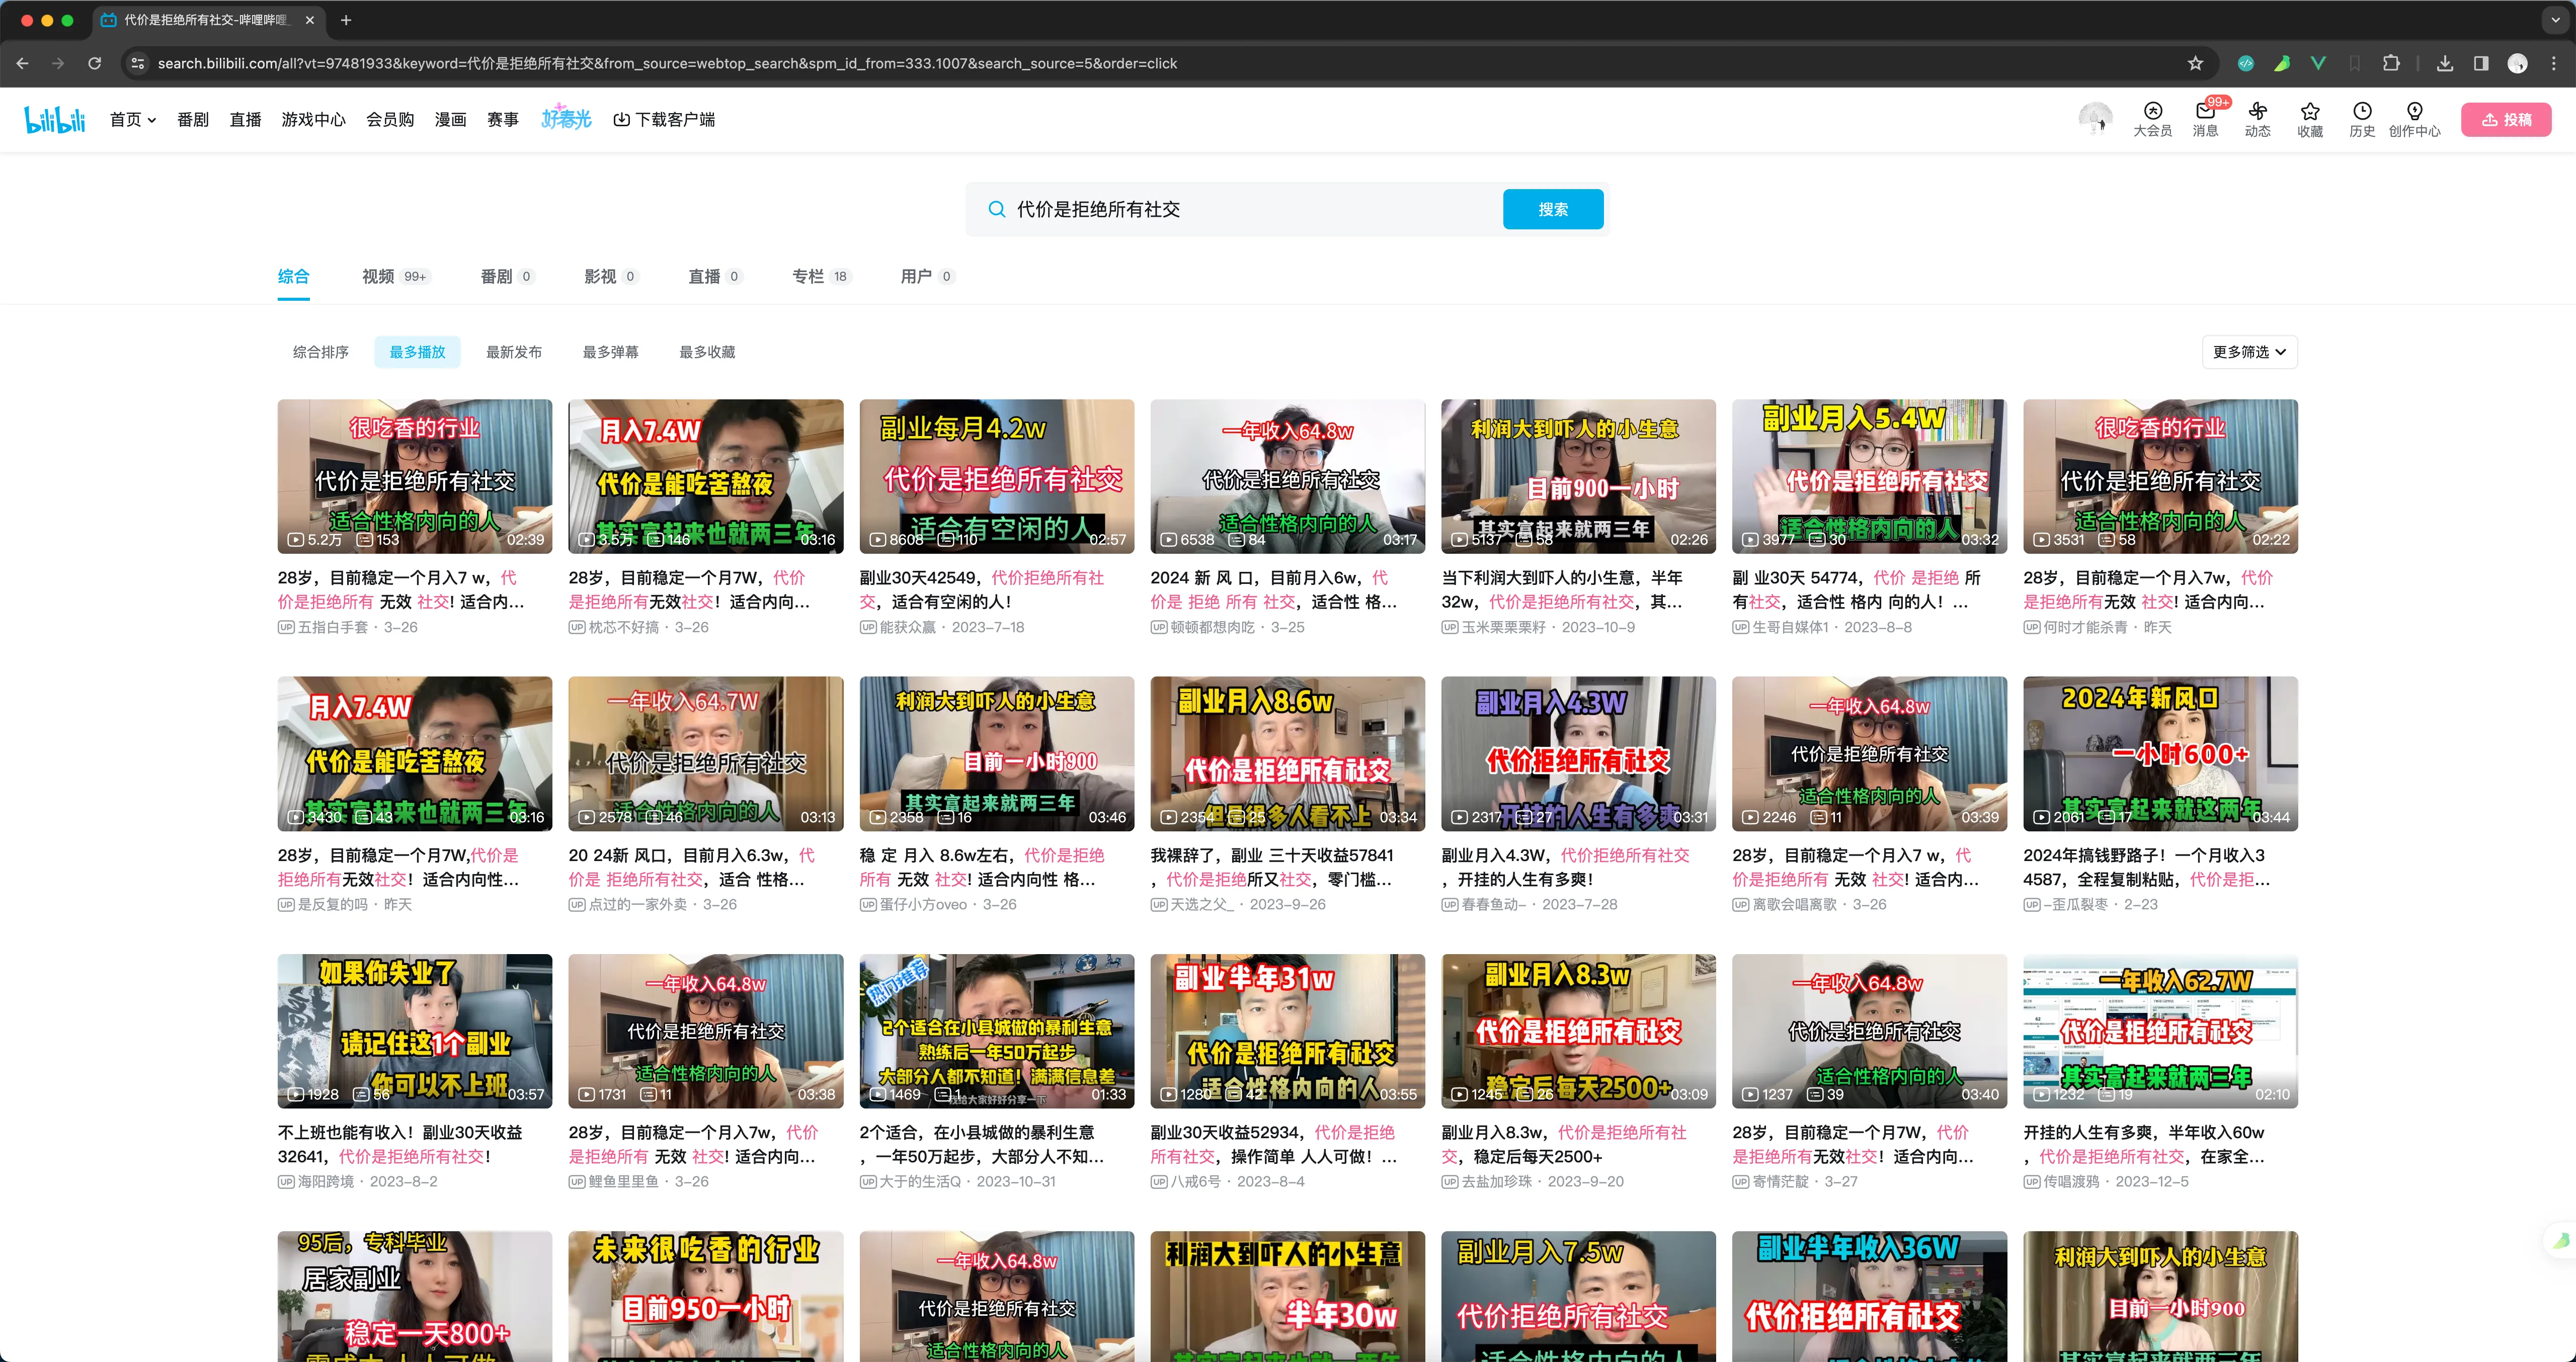Click the user avatar in header
Image resolution: width=2576 pixels, height=1362 pixels.
2095,119
